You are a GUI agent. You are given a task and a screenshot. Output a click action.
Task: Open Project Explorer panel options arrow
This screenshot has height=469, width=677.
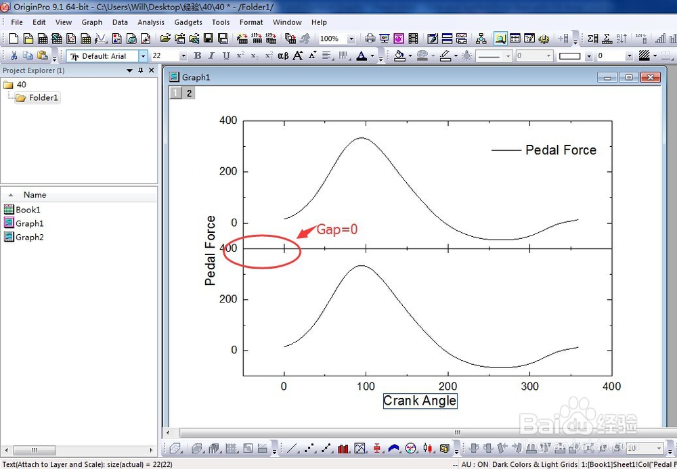(129, 70)
